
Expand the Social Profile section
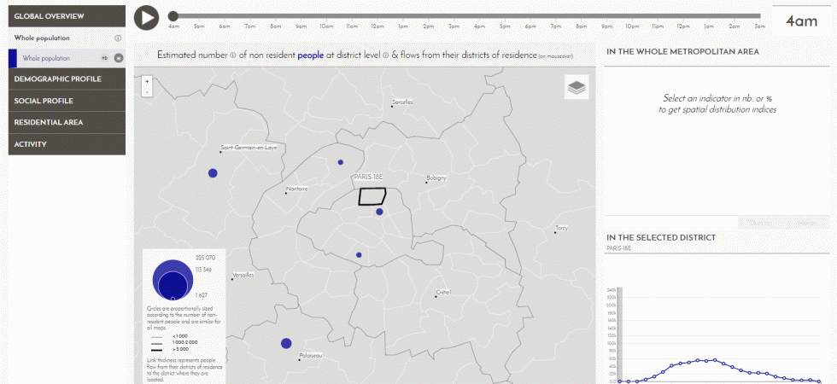(x=67, y=101)
